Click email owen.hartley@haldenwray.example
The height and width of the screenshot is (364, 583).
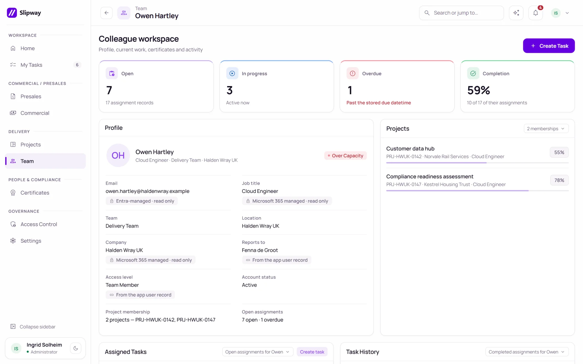click(147, 191)
